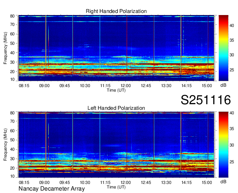The width and height of the screenshot is (238, 193).
Task: Click the dB label under the top color bar
Action: coord(223,85)
